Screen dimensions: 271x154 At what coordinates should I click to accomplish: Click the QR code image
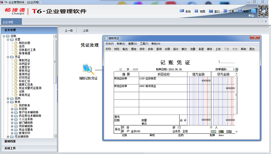coord(263,11)
